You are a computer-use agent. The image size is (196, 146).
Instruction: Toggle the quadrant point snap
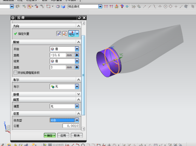(170, 6)
